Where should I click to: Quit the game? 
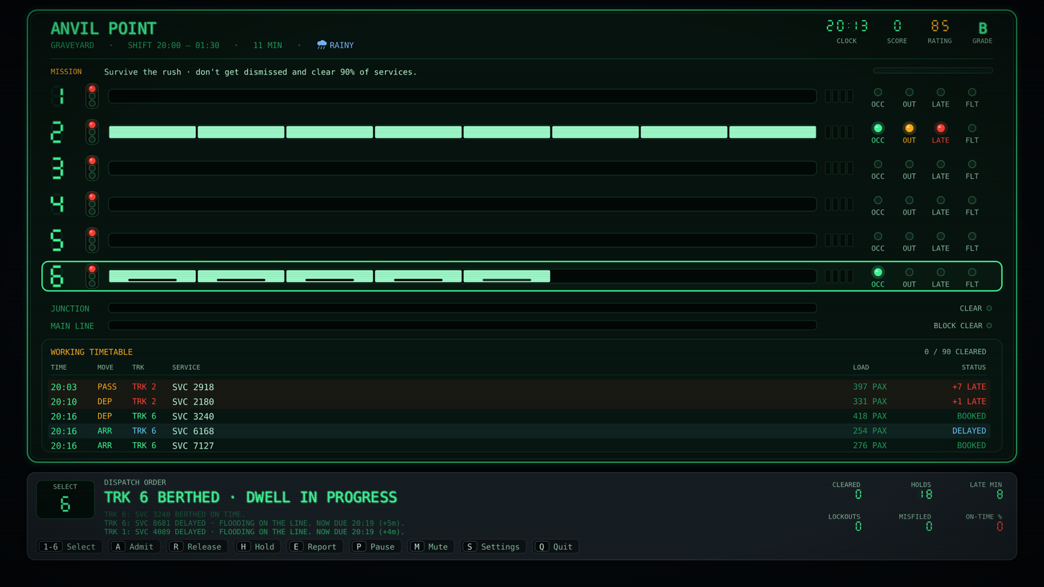coord(556,547)
